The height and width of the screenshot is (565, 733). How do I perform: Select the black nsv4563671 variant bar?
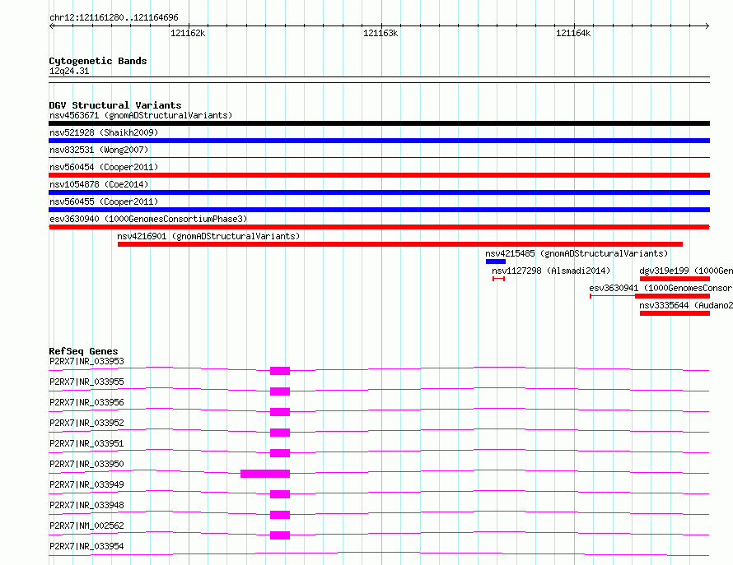pos(379,123)
